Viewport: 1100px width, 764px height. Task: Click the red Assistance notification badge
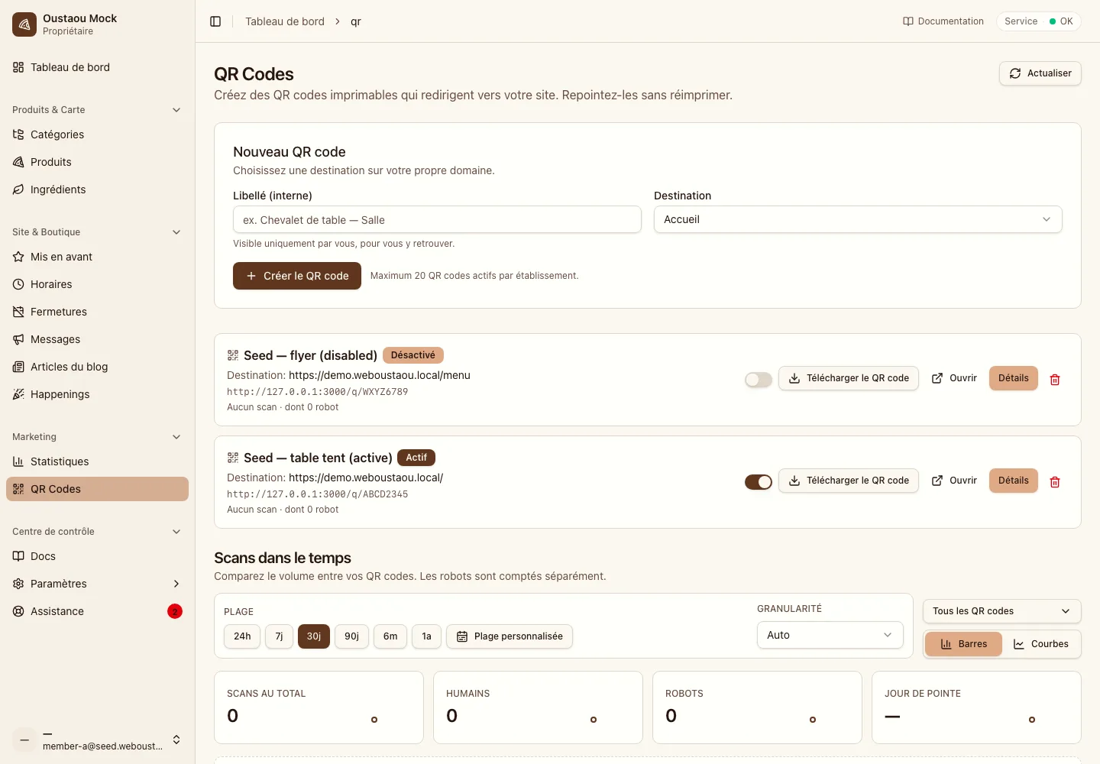click(x=175, y=611)
